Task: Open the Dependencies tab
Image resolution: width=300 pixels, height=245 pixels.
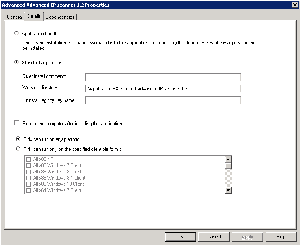Action: (x=60, y=17)
